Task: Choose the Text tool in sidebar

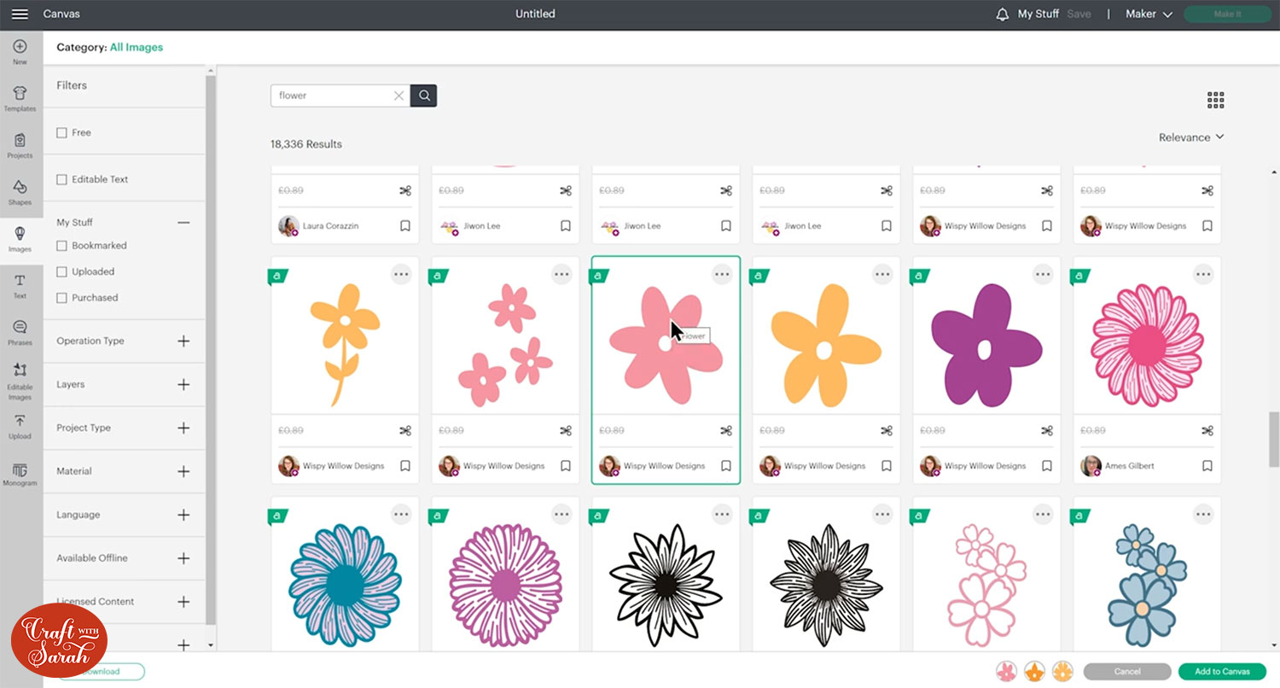Action: pyautogui.click(x=20, y=287)
